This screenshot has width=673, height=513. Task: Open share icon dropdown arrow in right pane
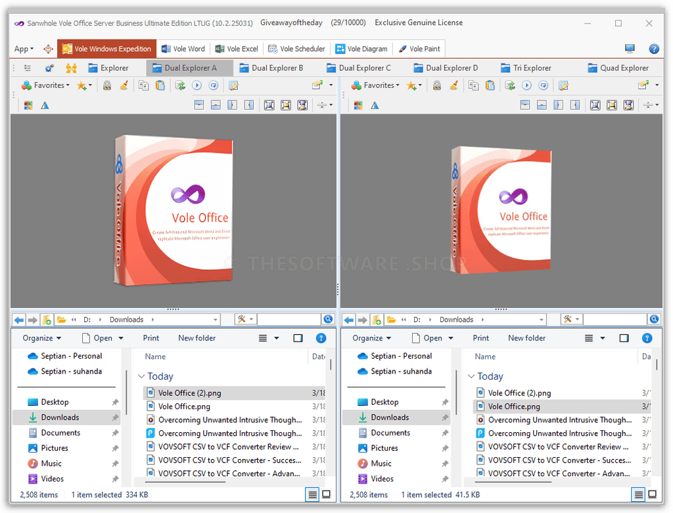click(657, 85)
